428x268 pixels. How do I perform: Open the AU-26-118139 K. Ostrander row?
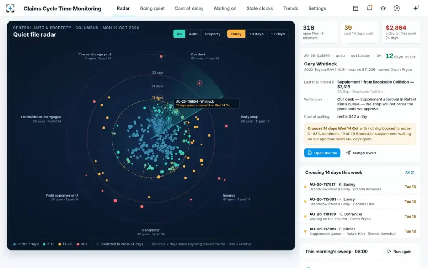coord(360,217)
